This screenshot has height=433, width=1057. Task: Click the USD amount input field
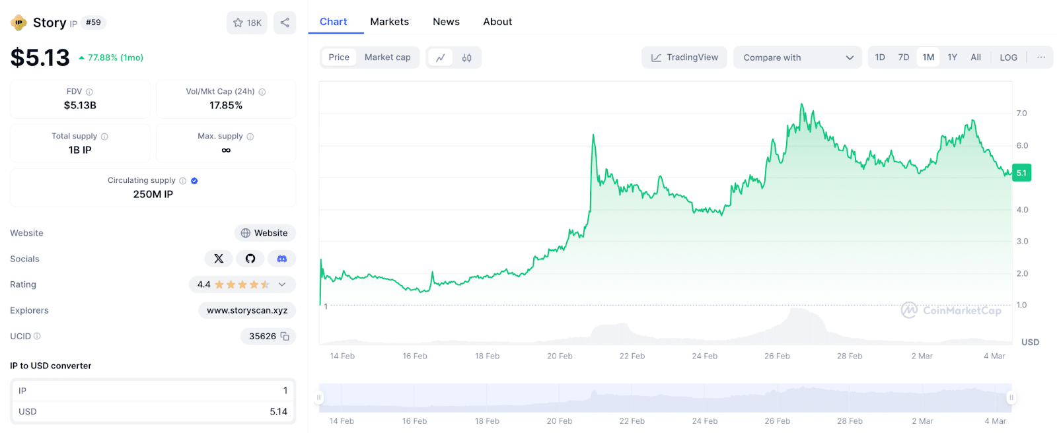pos(153,411)
